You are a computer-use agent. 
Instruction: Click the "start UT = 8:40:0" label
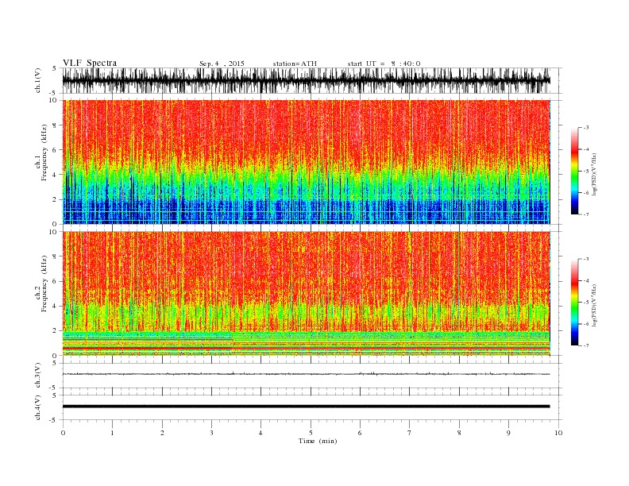point(384,64)
